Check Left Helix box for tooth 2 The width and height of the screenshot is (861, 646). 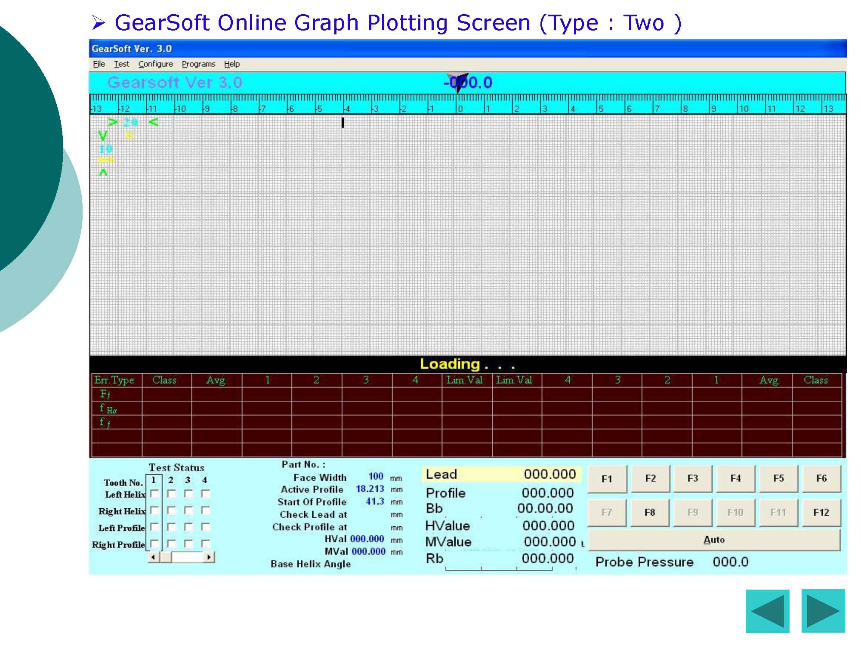tap(171, 494)
